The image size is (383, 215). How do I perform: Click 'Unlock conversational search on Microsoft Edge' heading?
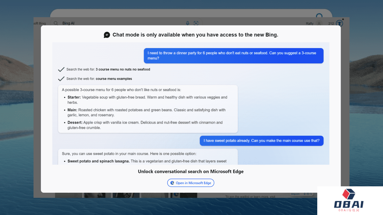pyautogui.click(x=191, y=171)
